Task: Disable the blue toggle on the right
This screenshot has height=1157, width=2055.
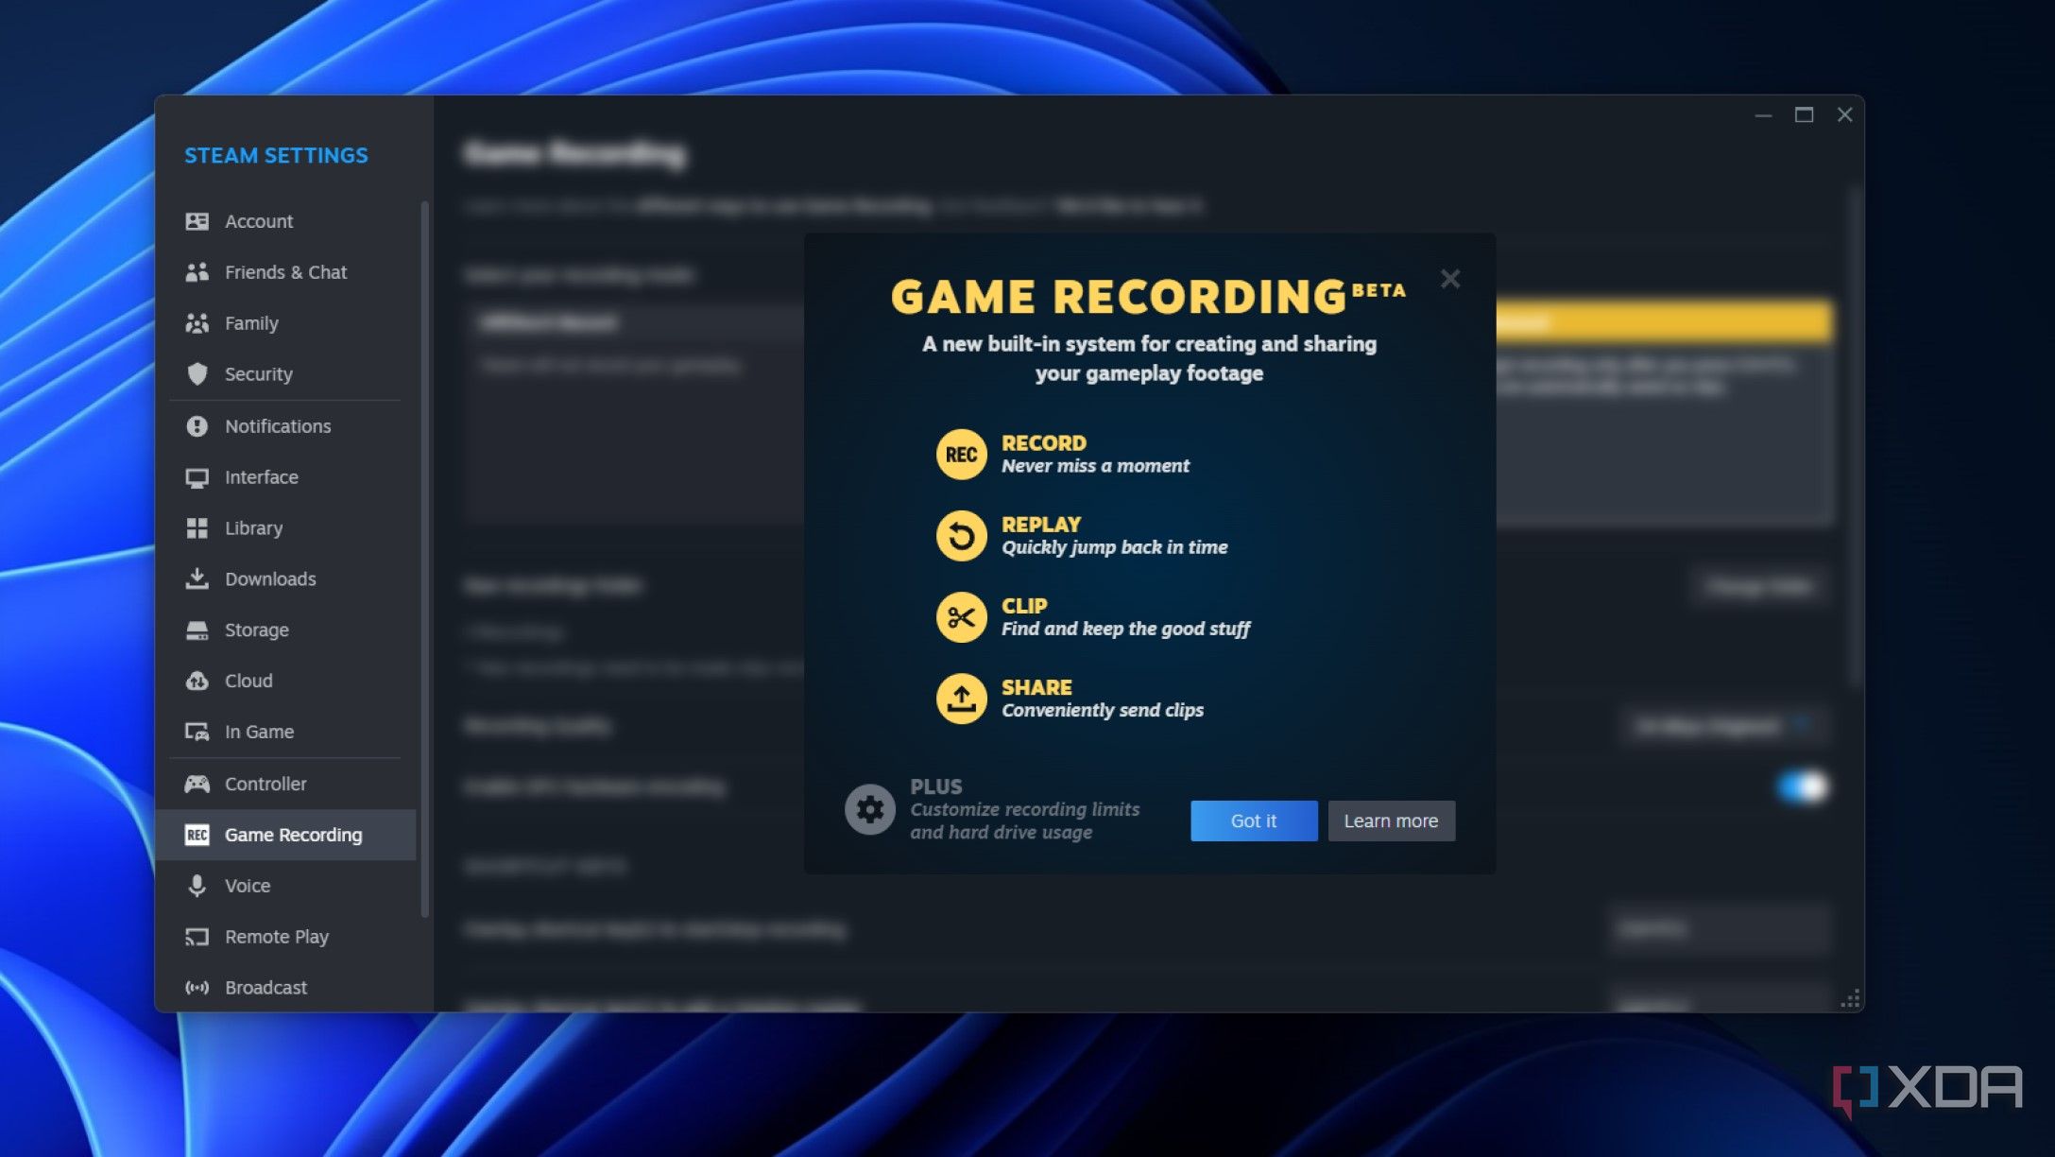Action: point(1798,786)
